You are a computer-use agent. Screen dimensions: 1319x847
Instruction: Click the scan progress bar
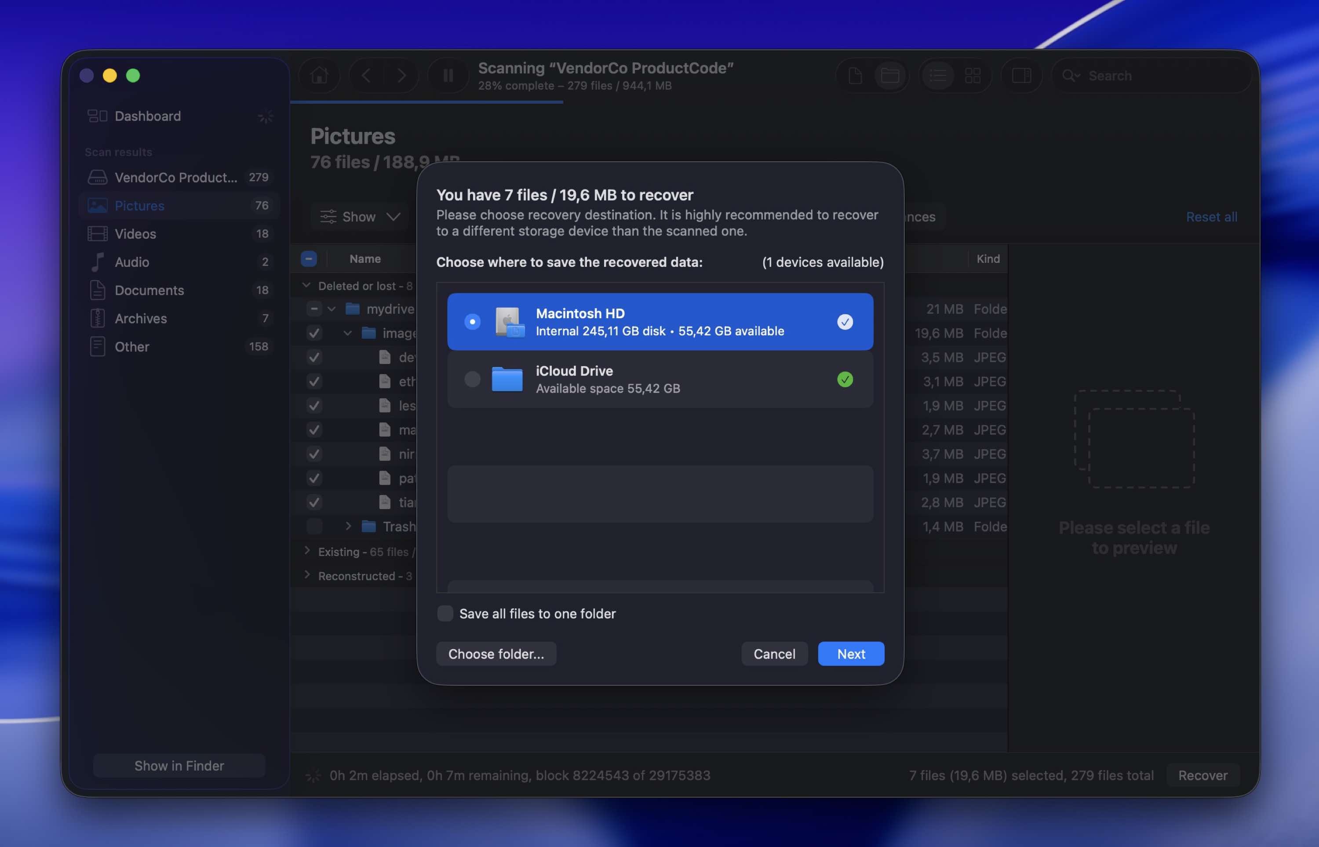pyautogui.click(x=426, y=102)
